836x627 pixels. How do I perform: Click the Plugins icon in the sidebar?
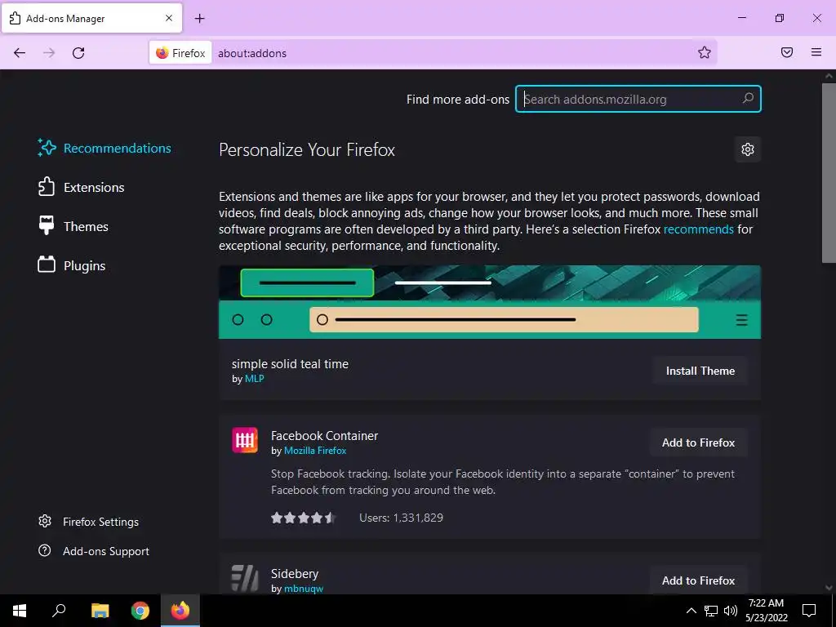pyautogui.click(x=47, y=265)
